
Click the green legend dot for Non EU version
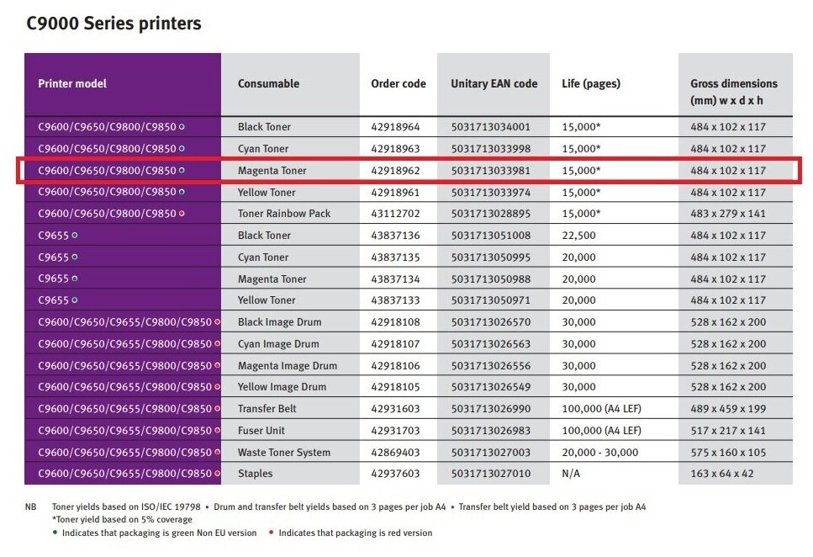(x=55, y=533)
